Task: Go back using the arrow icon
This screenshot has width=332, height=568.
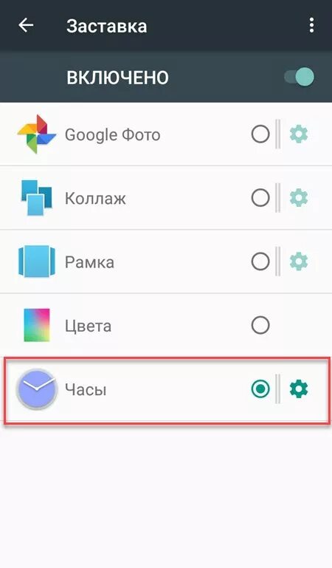Action: 26,25
